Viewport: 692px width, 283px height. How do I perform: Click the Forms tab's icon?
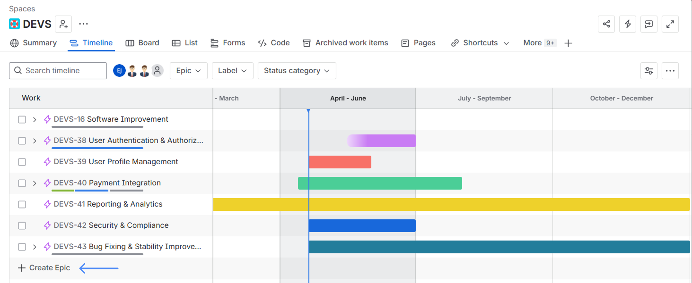click(214, 43)
